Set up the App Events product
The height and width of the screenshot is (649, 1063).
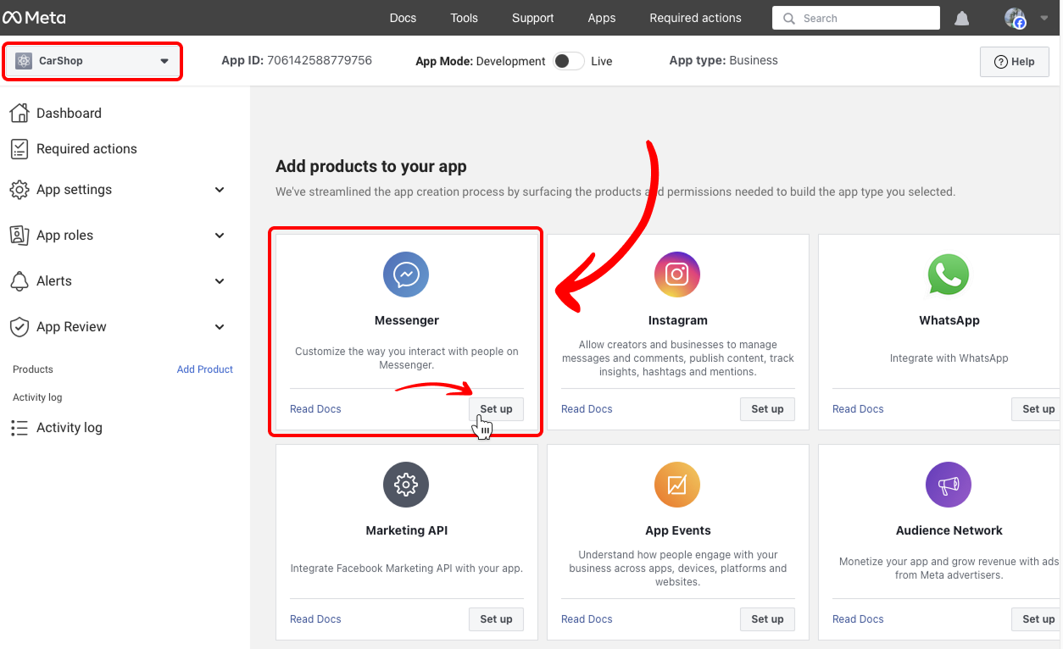767,618
